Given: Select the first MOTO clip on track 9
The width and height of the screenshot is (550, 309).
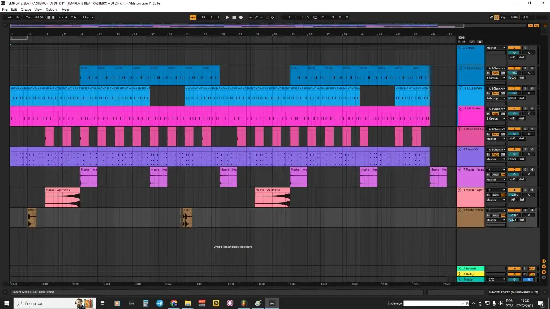Looking at the screenshot, I should 32,218.
